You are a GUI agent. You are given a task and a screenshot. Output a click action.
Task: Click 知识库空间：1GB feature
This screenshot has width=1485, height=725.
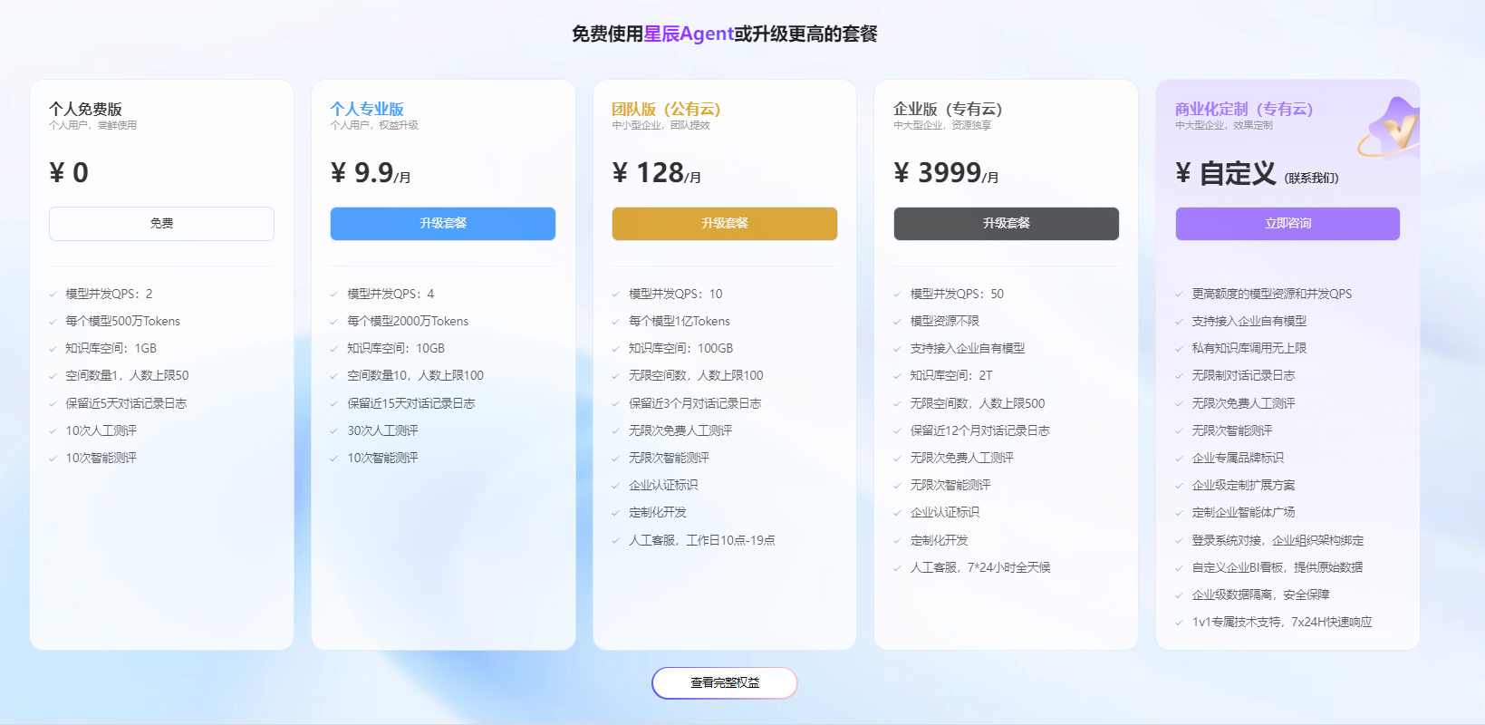(x=111, y=348)
